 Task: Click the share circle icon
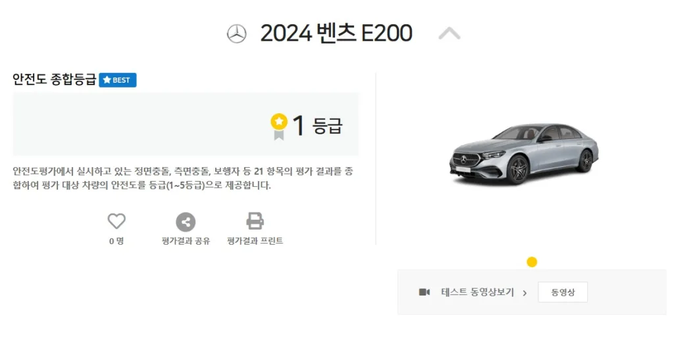click(186, 222)
